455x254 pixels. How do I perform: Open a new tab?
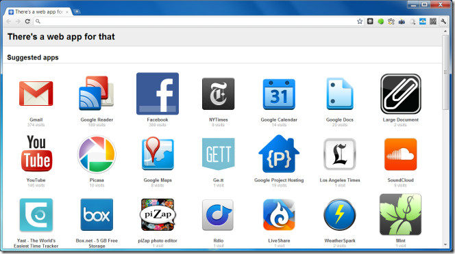coord(77,12)
